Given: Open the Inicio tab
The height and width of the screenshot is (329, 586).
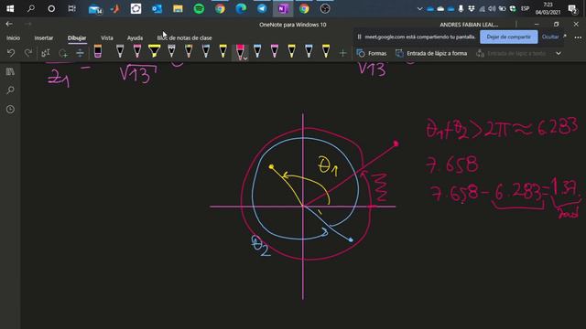Looking at the screenshot, I should [13, 37].
